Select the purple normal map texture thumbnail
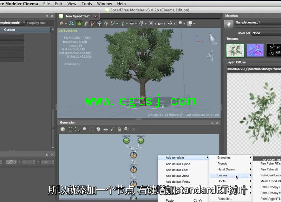281x202 pixels. [x=255, y=50]
